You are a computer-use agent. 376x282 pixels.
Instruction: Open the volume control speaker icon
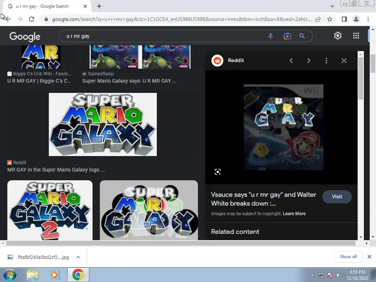pos(339,275)
